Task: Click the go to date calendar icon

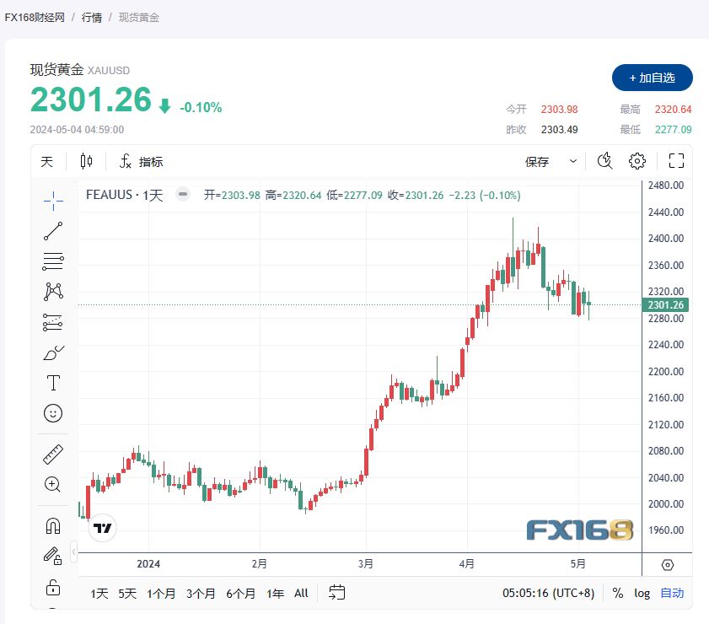Action: [337, 592]
